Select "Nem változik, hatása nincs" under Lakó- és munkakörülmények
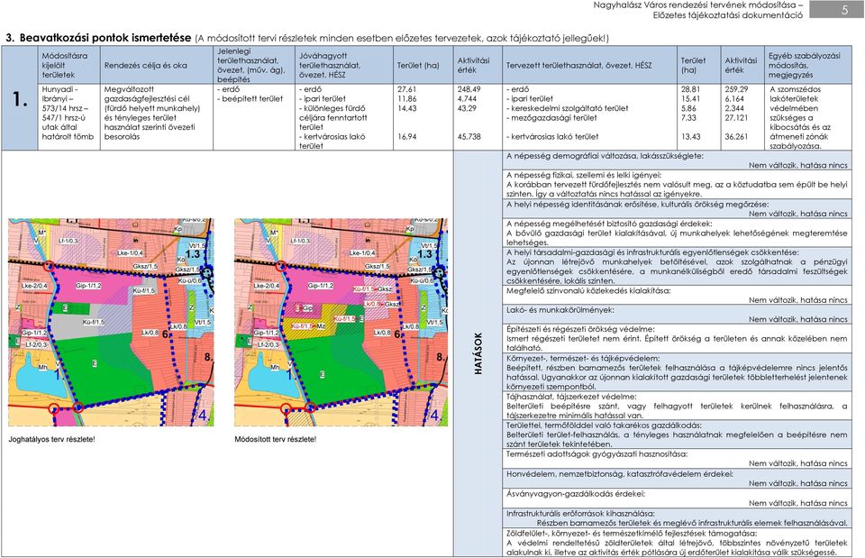The width and height of the screenshot is (865, 558). pos(797,319)
